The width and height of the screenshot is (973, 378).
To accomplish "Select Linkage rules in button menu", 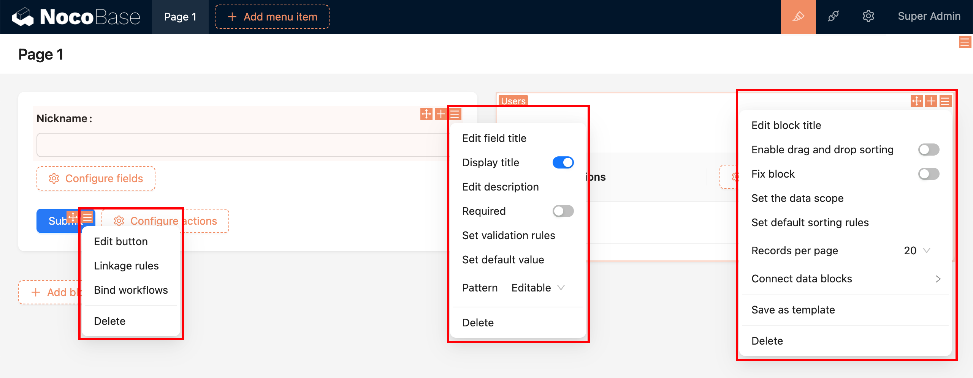I will (x=126, y=266).
